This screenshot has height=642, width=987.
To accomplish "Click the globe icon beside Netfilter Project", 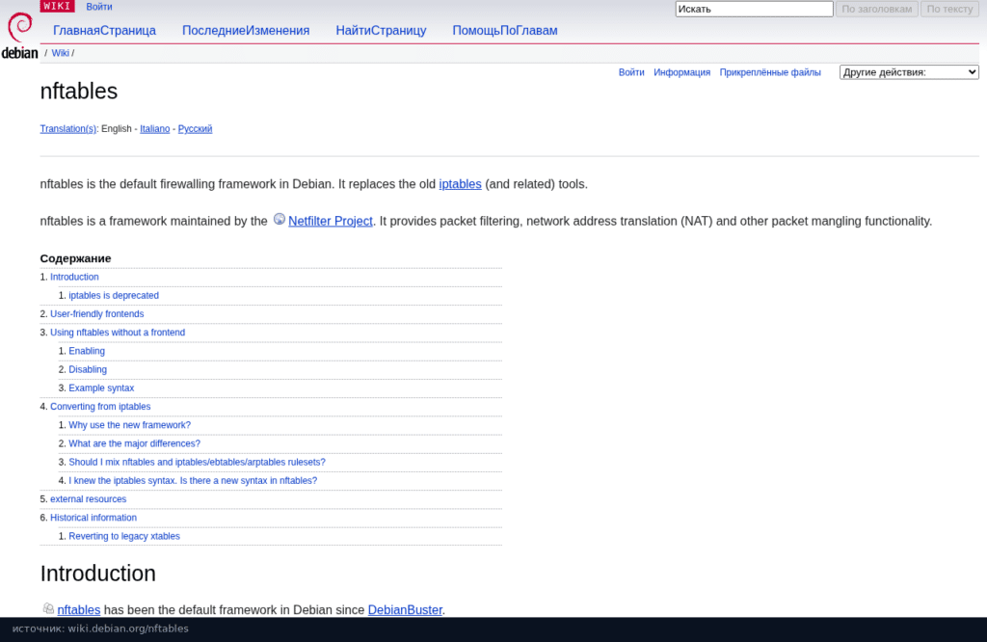I will tap(279, 219).
